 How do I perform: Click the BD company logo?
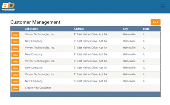point(8,7)
